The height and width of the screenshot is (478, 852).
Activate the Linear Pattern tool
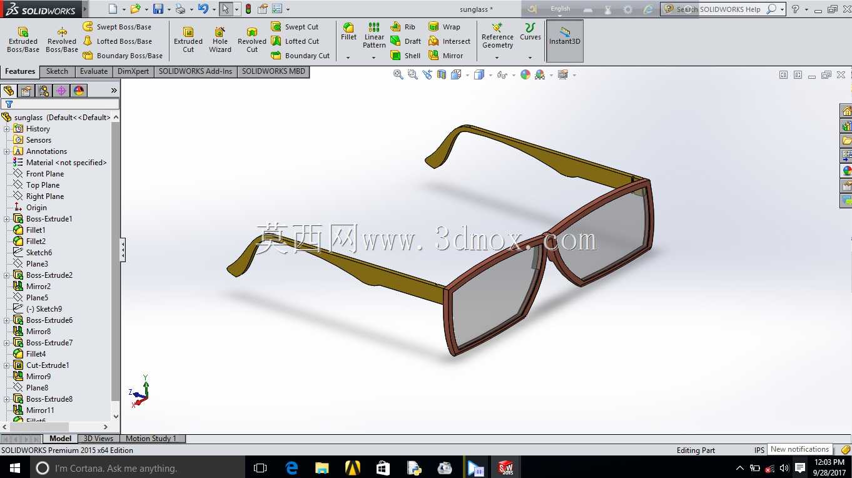(x=374, y=36)
